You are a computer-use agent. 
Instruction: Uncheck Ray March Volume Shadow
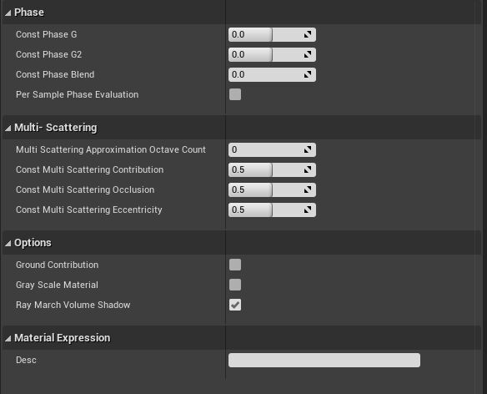(x=235, y=305)
